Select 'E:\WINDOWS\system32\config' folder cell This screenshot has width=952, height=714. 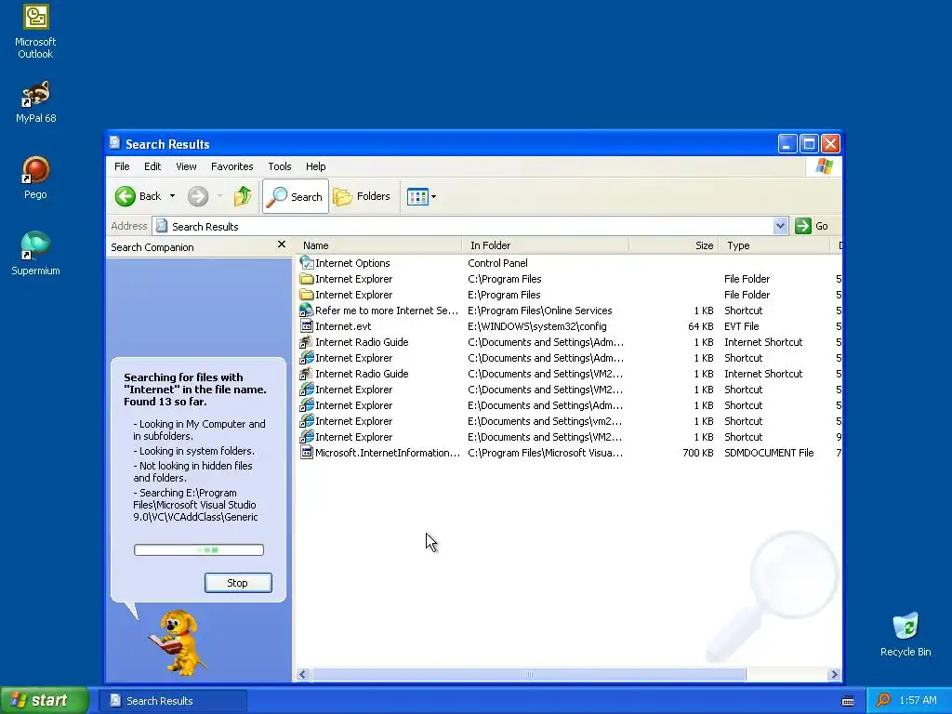click(x=536, y=326)
